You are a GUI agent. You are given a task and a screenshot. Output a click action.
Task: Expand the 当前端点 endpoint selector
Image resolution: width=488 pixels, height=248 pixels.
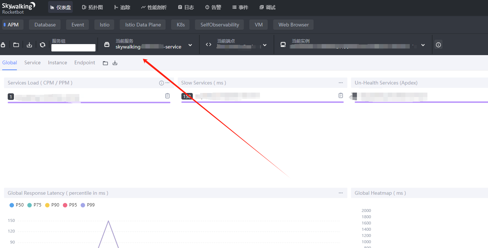tap(265, 44)
